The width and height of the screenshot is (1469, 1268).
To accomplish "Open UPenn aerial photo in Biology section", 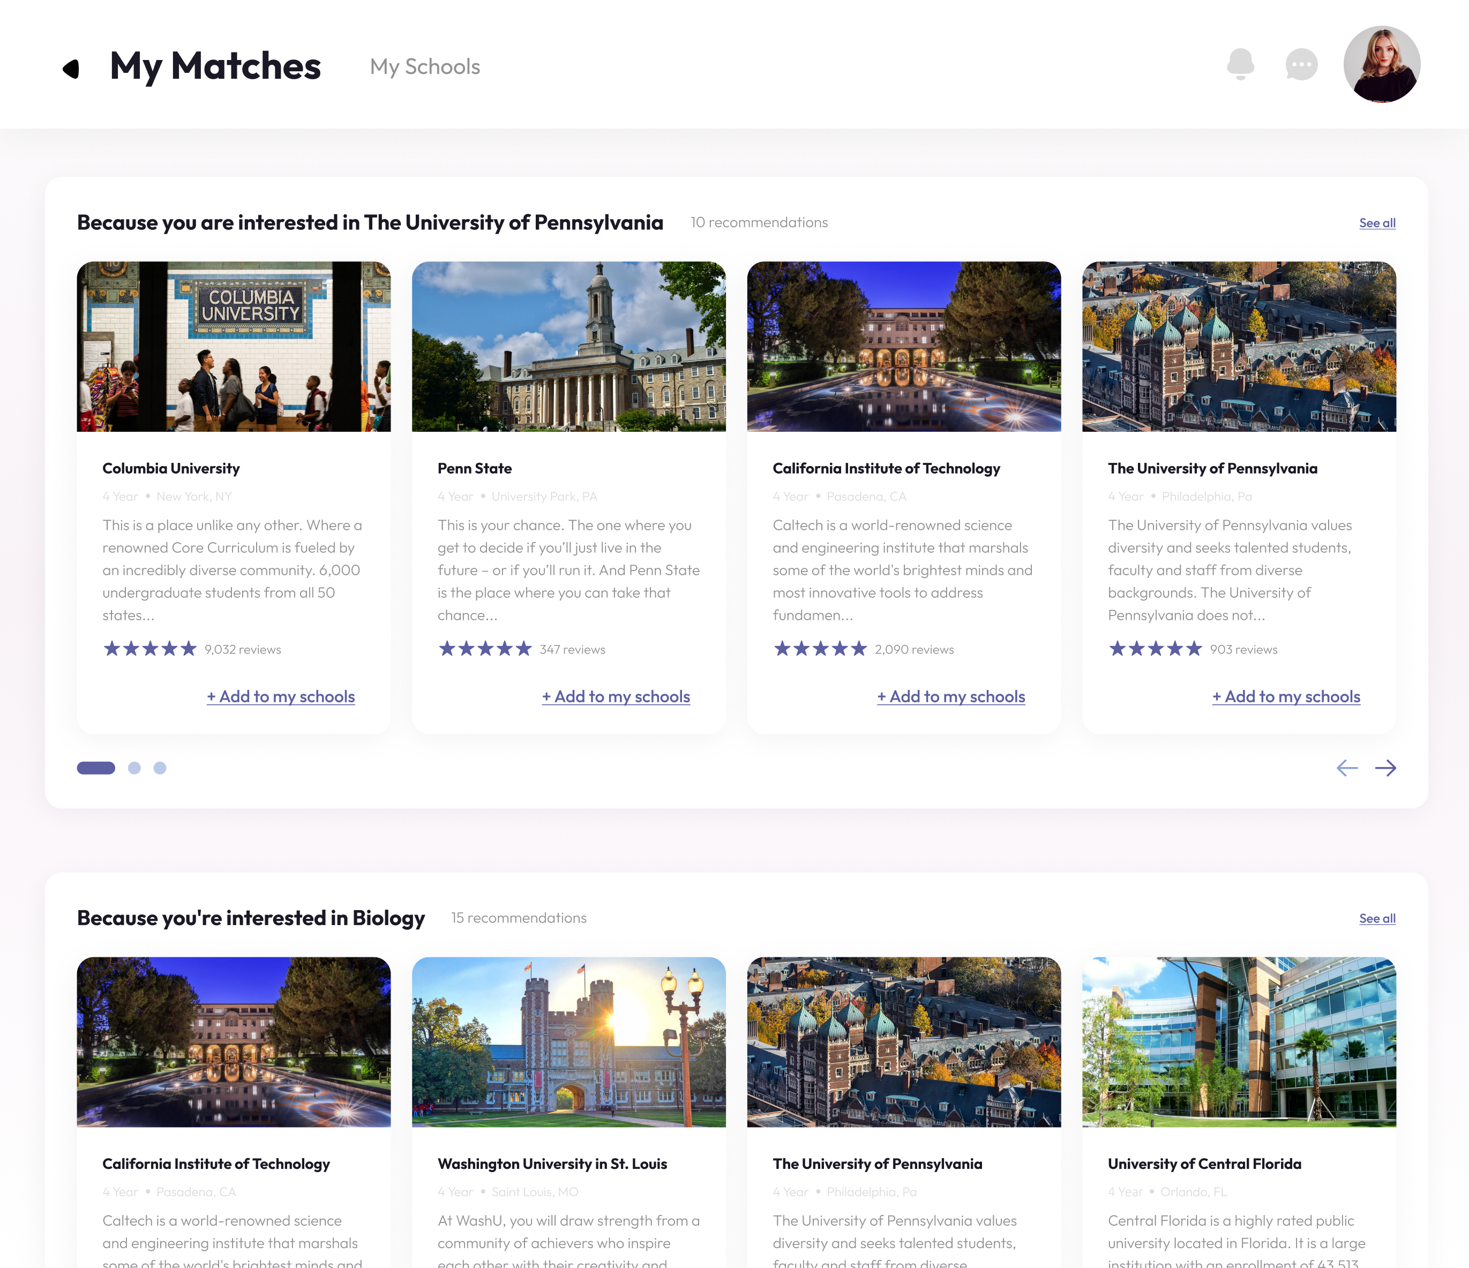I will [x=904, y=1042].
